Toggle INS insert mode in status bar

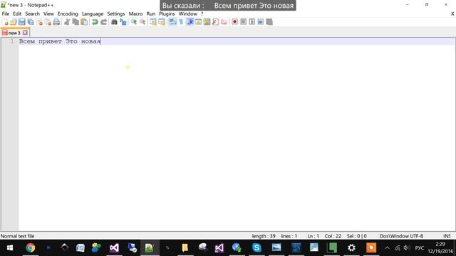pyautogui.click(x=447, y=236)
